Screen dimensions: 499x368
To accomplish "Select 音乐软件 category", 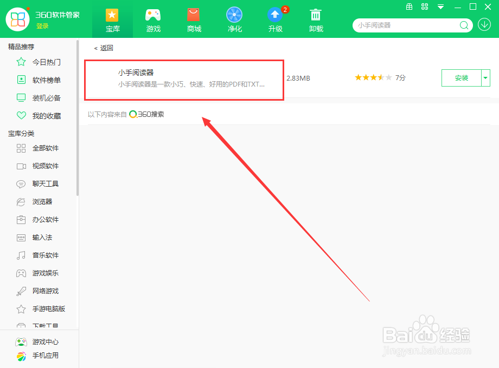I will pos(46,255).
